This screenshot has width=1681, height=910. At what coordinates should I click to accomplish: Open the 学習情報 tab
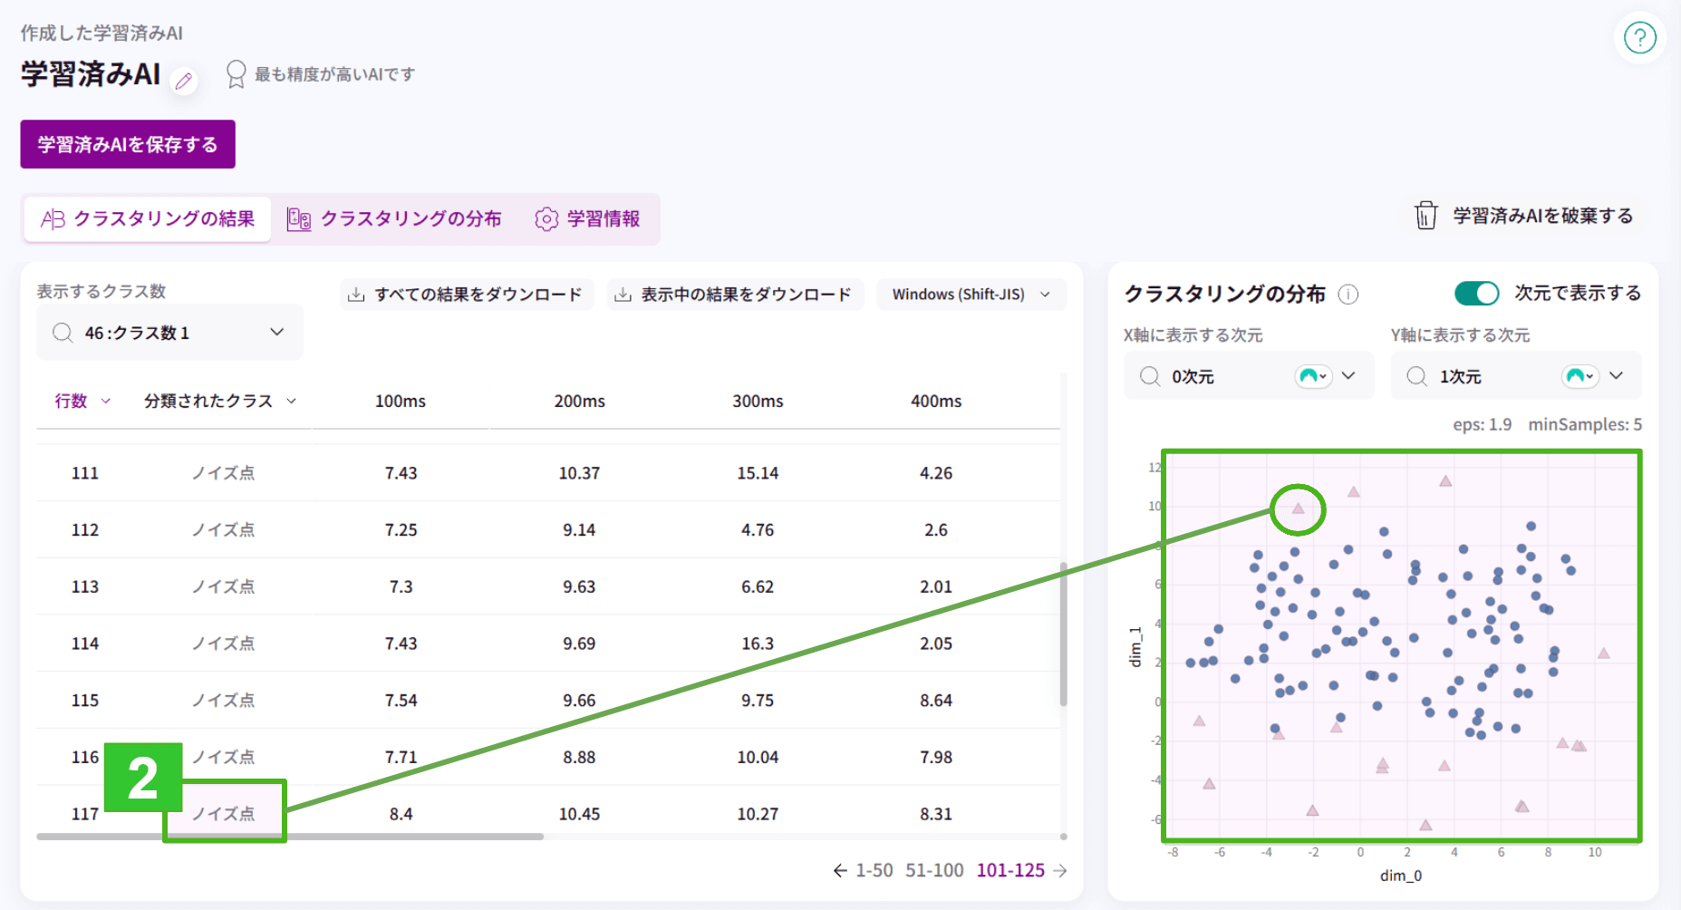pyautogui.click(x=587, y=219)
